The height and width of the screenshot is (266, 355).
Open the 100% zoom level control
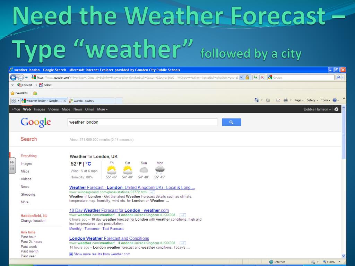[332, 262]
